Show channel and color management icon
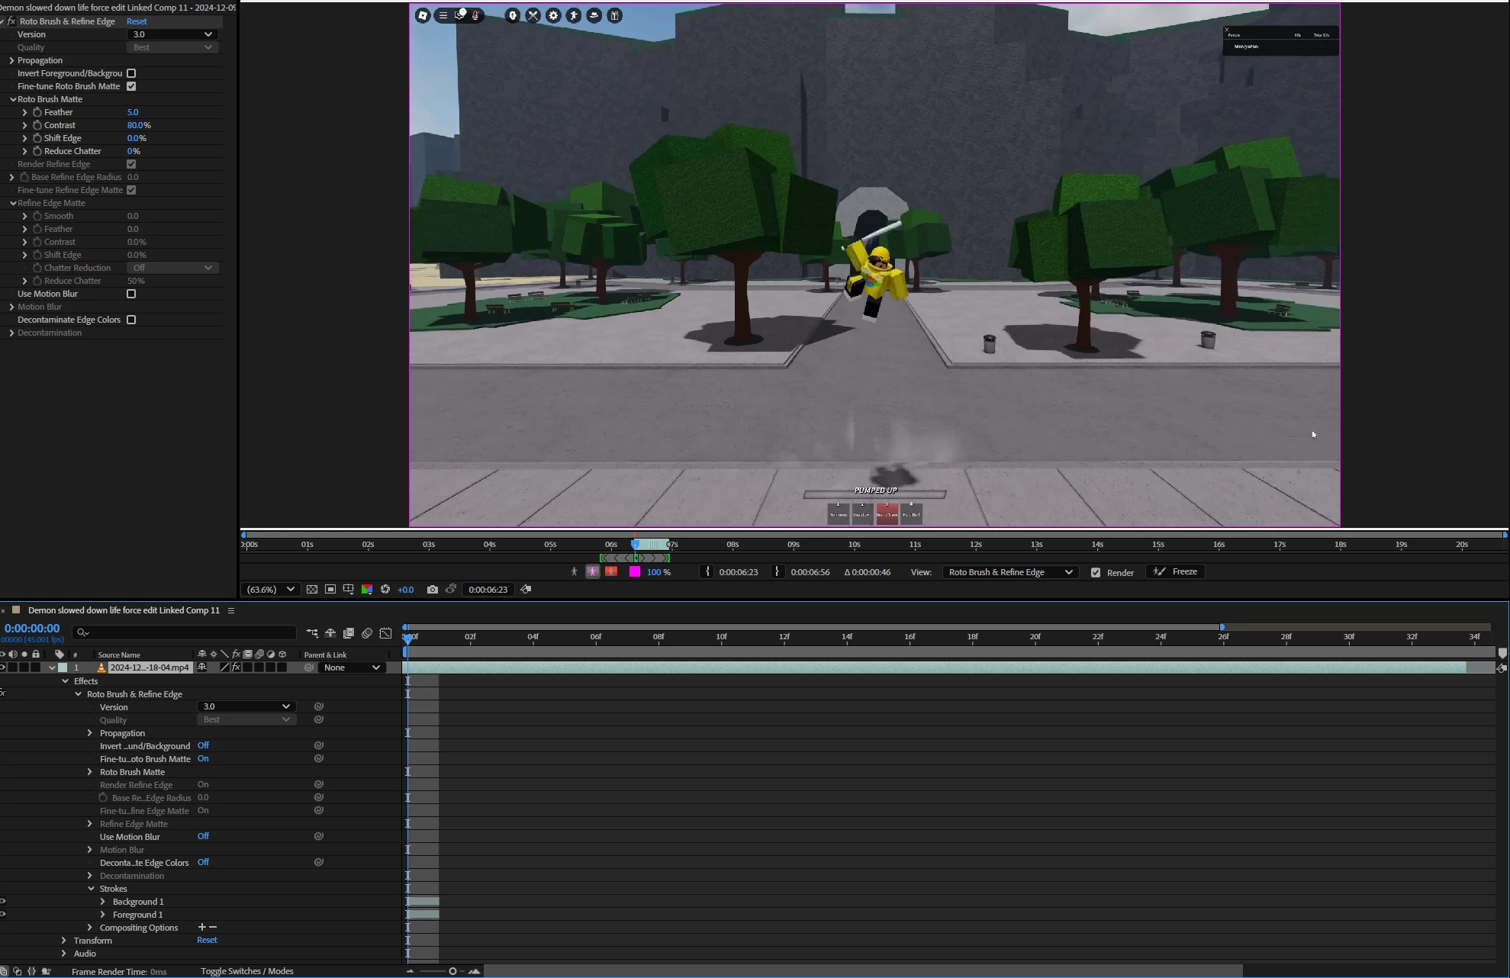Image resolution: width=1510 pixels, height=978 pixels. click(367, 589)
